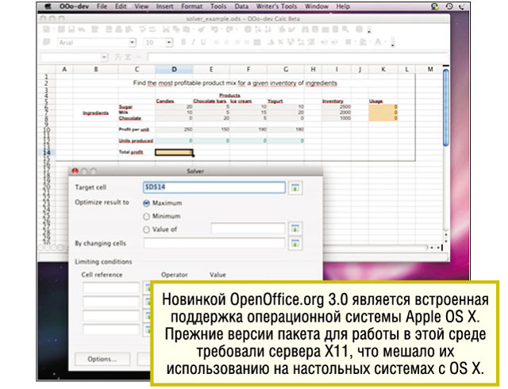The width and height of the screenshot is (508, 389).
Task: Click the Value of input field
Action: (248, 229)
